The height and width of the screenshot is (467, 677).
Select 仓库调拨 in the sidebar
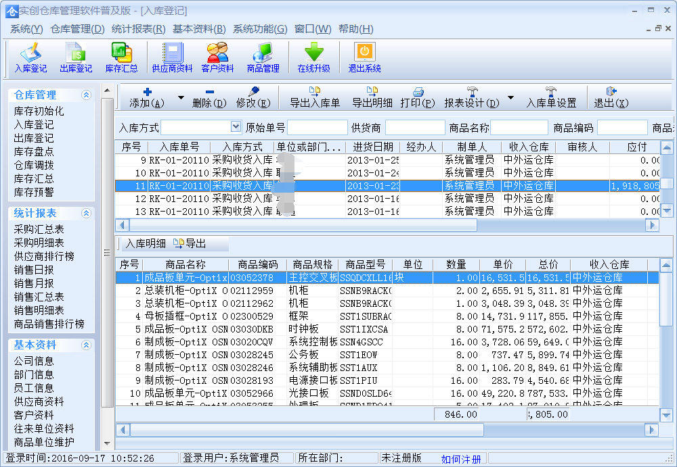pos(34,165)
